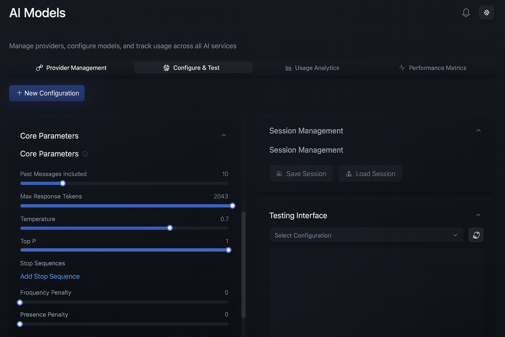The width and height of the screenshot is (505, 337).
Task: Click the refresh icon beside Select Configuration
Action: tap(476, 235)
